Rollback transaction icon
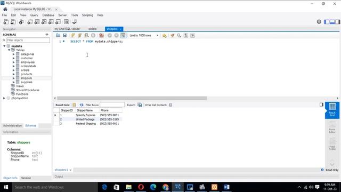The image size is (341, 192). click(116, 35)
